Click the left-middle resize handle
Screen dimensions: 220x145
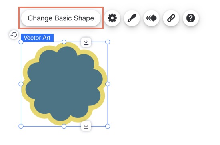click(21, 84)
